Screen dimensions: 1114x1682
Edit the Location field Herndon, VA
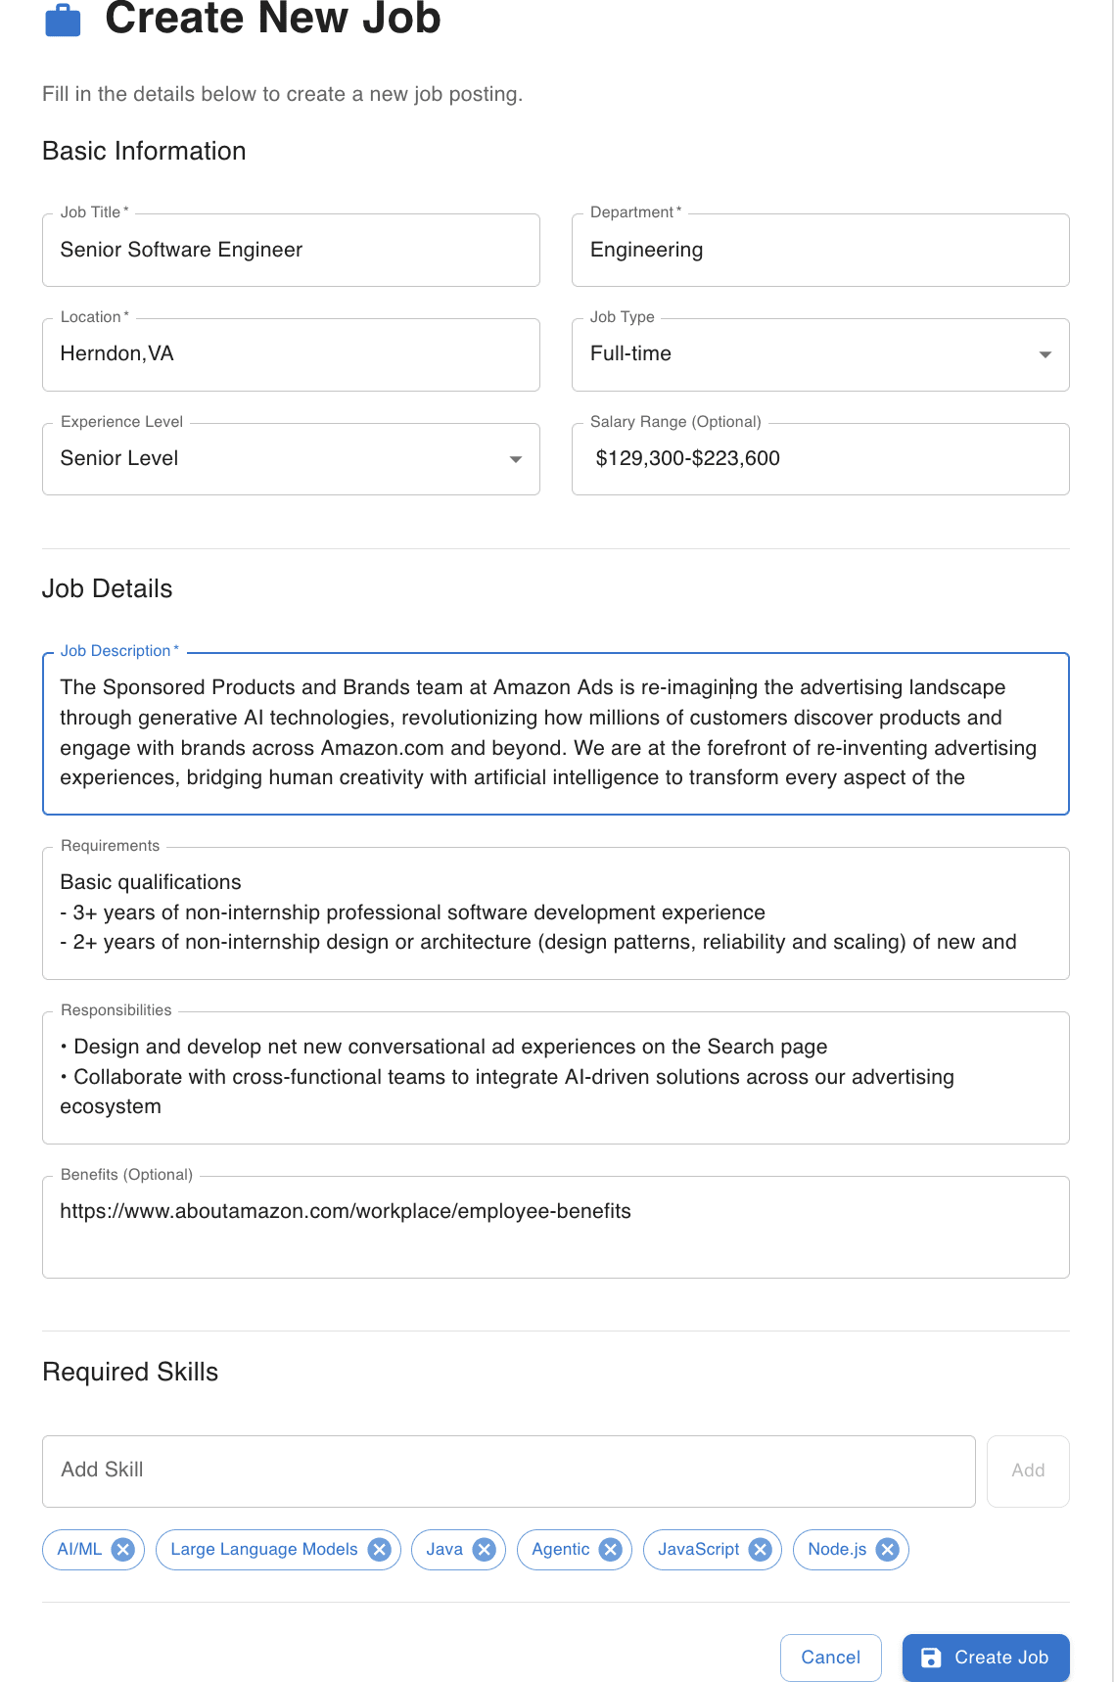[x=291, y=354]
